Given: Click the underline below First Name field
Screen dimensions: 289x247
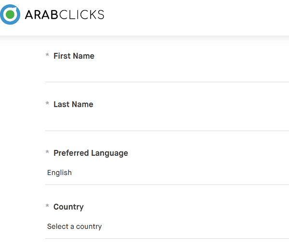Looking at the screenshot, I should point(167,82).
